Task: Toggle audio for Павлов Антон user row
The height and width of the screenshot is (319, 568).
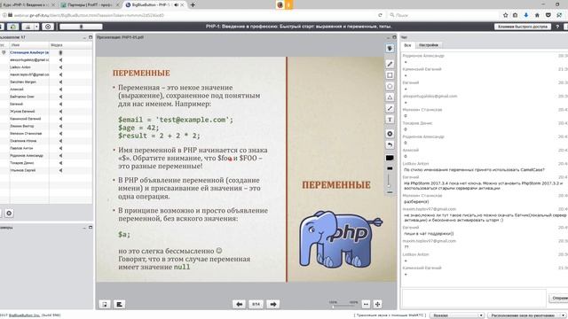Action: pos(60,148)
